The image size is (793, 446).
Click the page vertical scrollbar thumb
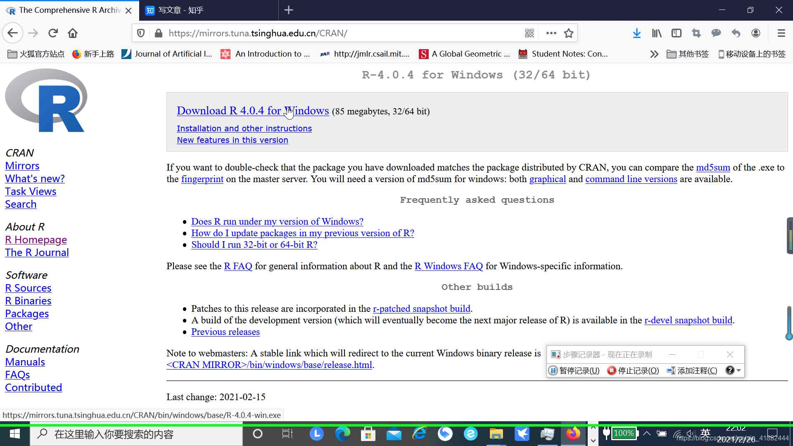[x=789, y=235]
